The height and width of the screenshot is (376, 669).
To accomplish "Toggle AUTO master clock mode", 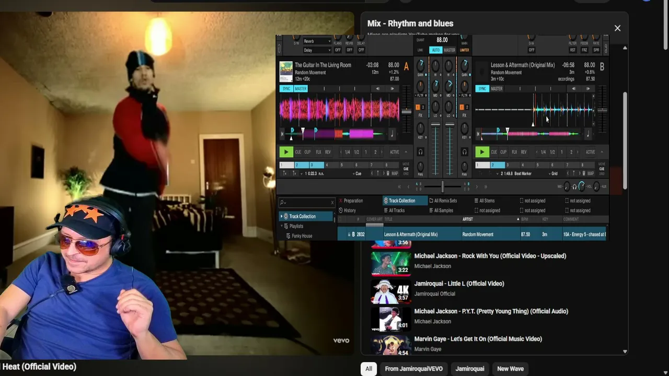I will 435,50.
